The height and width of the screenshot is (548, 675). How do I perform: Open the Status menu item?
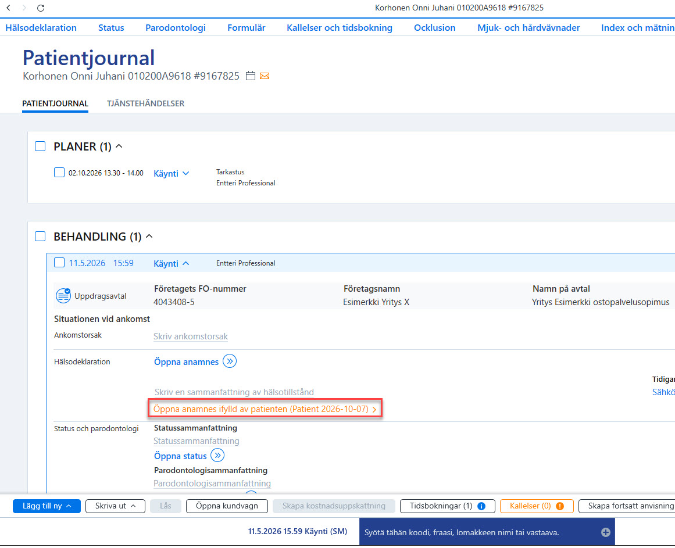111,27
